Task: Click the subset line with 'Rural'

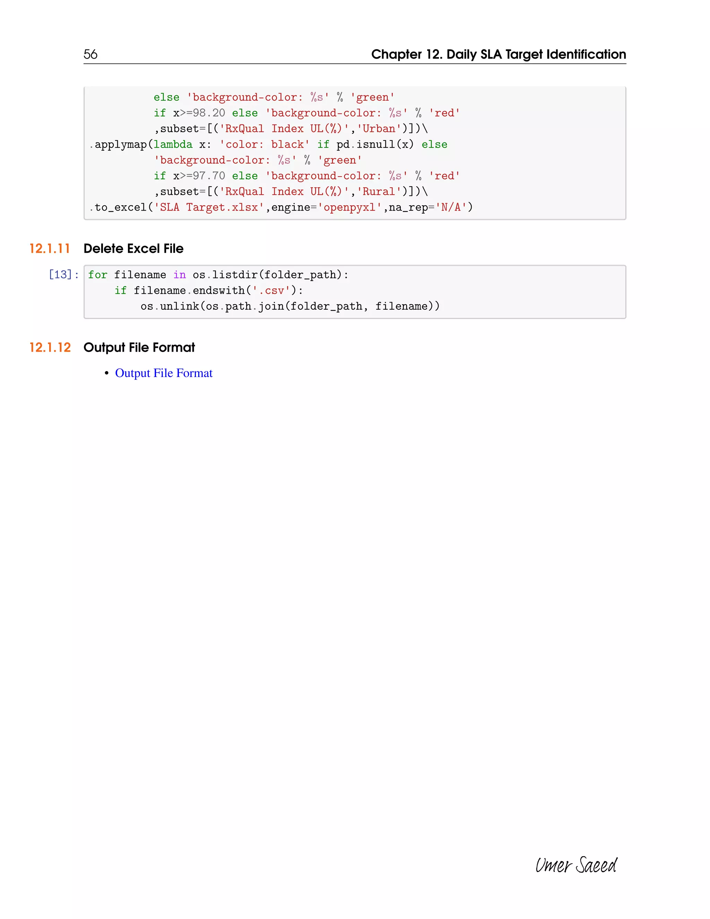Action: tap(291, 192)
